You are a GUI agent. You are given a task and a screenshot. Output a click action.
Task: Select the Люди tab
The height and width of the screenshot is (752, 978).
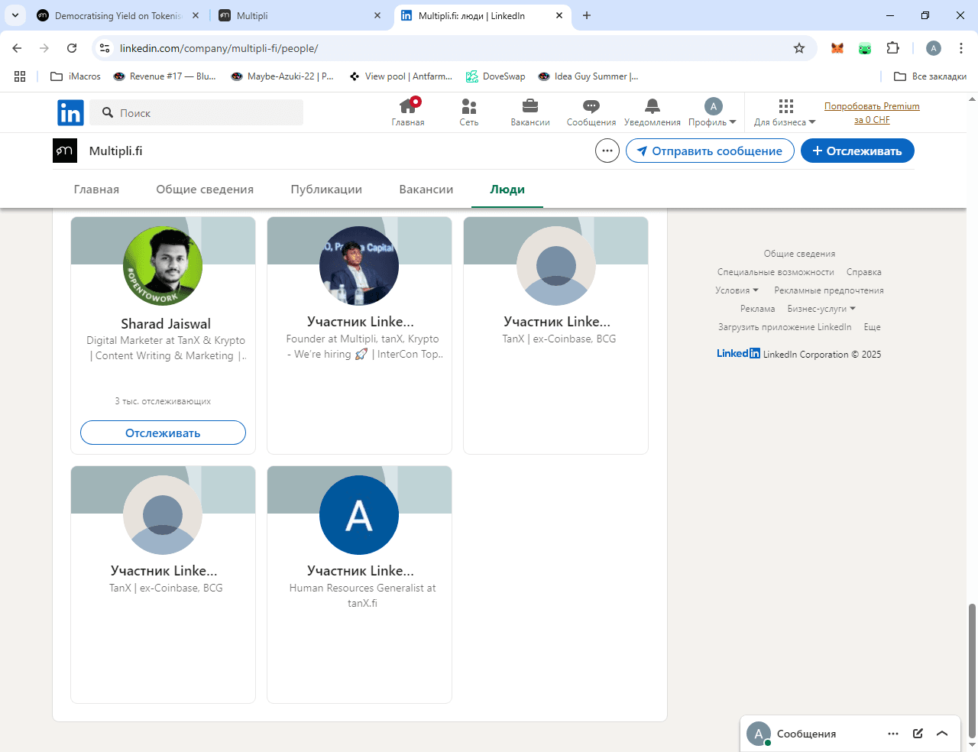pos(507,190)
